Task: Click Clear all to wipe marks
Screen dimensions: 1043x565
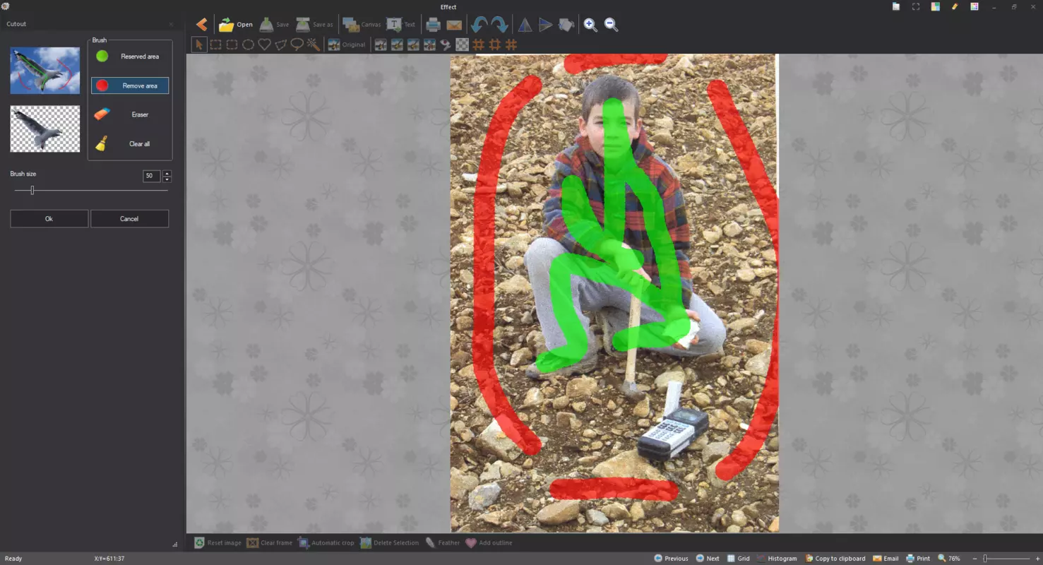Action: (x=130, y=143)
